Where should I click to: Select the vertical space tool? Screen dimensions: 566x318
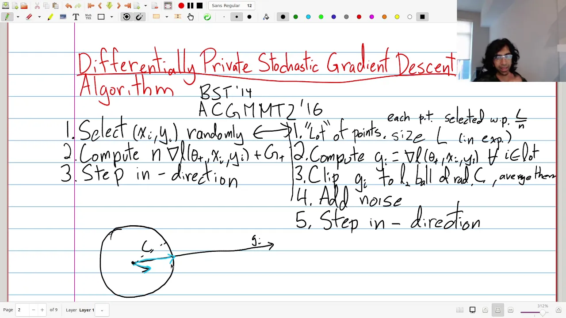(x=178, y=17)
